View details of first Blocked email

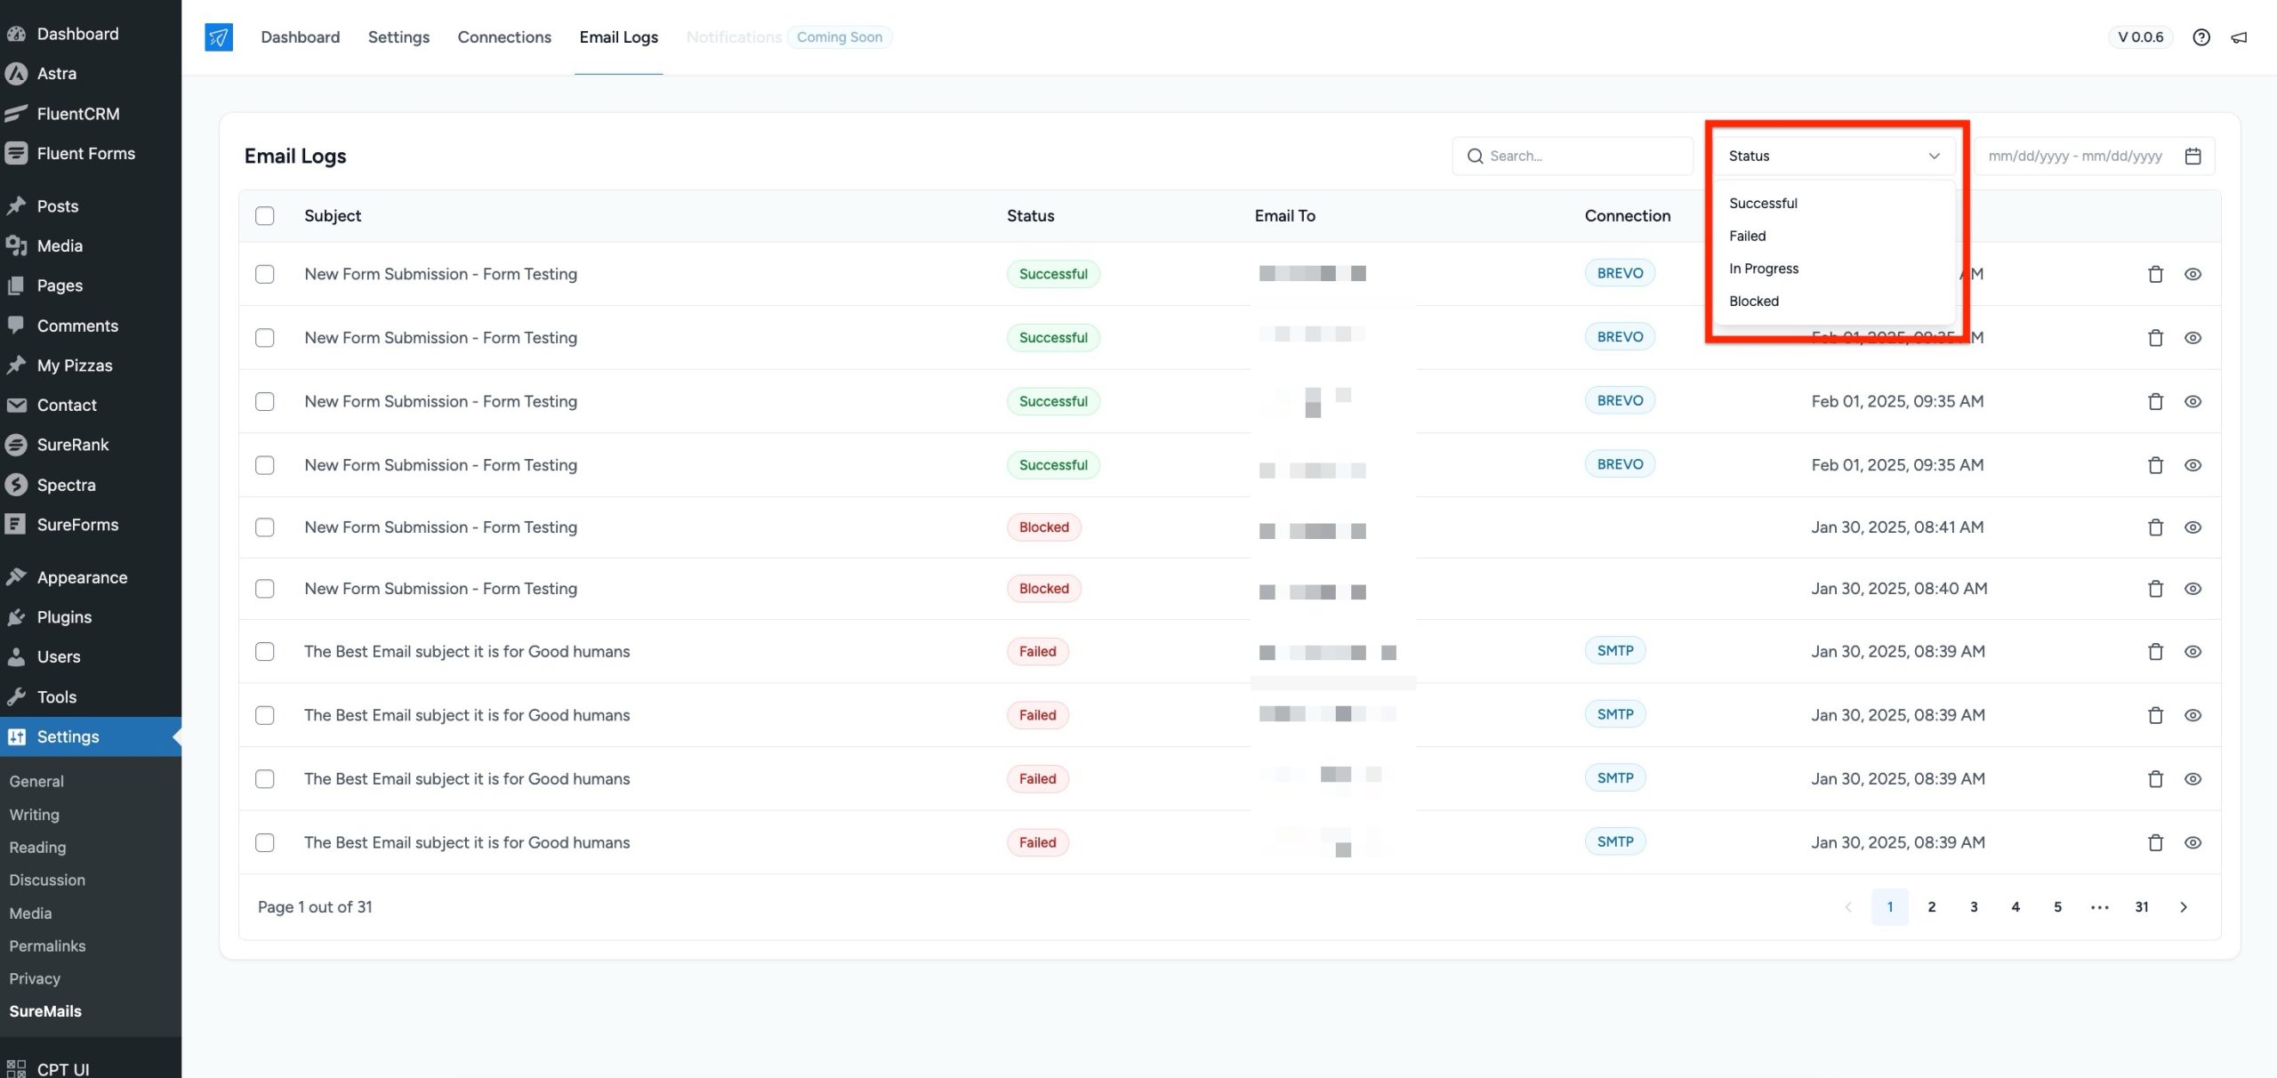[x=2193, y=527]
